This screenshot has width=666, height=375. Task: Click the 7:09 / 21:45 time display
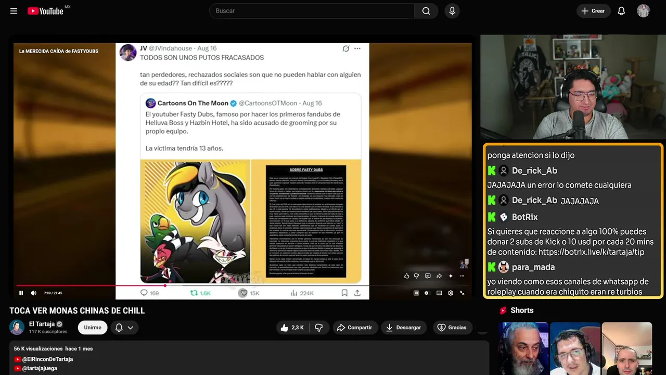pos(53,293)
